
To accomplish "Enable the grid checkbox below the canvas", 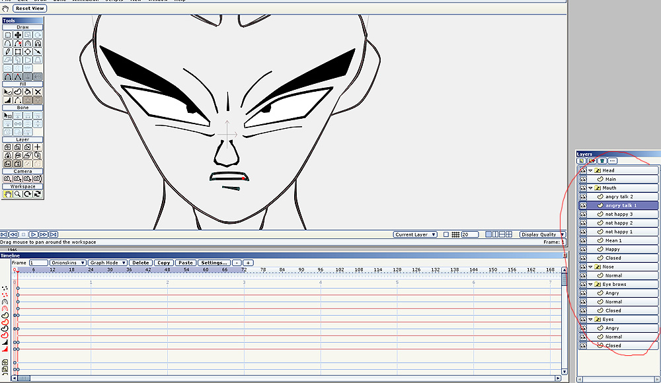I will pos(446,234).
